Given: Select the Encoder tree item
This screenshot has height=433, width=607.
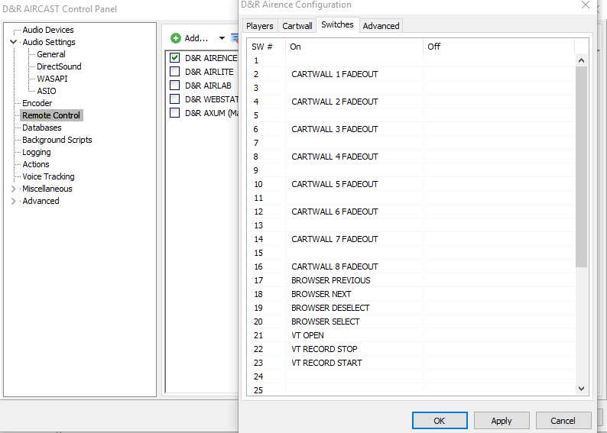Looking at the screenshot, I should click(x=37, y=103).
